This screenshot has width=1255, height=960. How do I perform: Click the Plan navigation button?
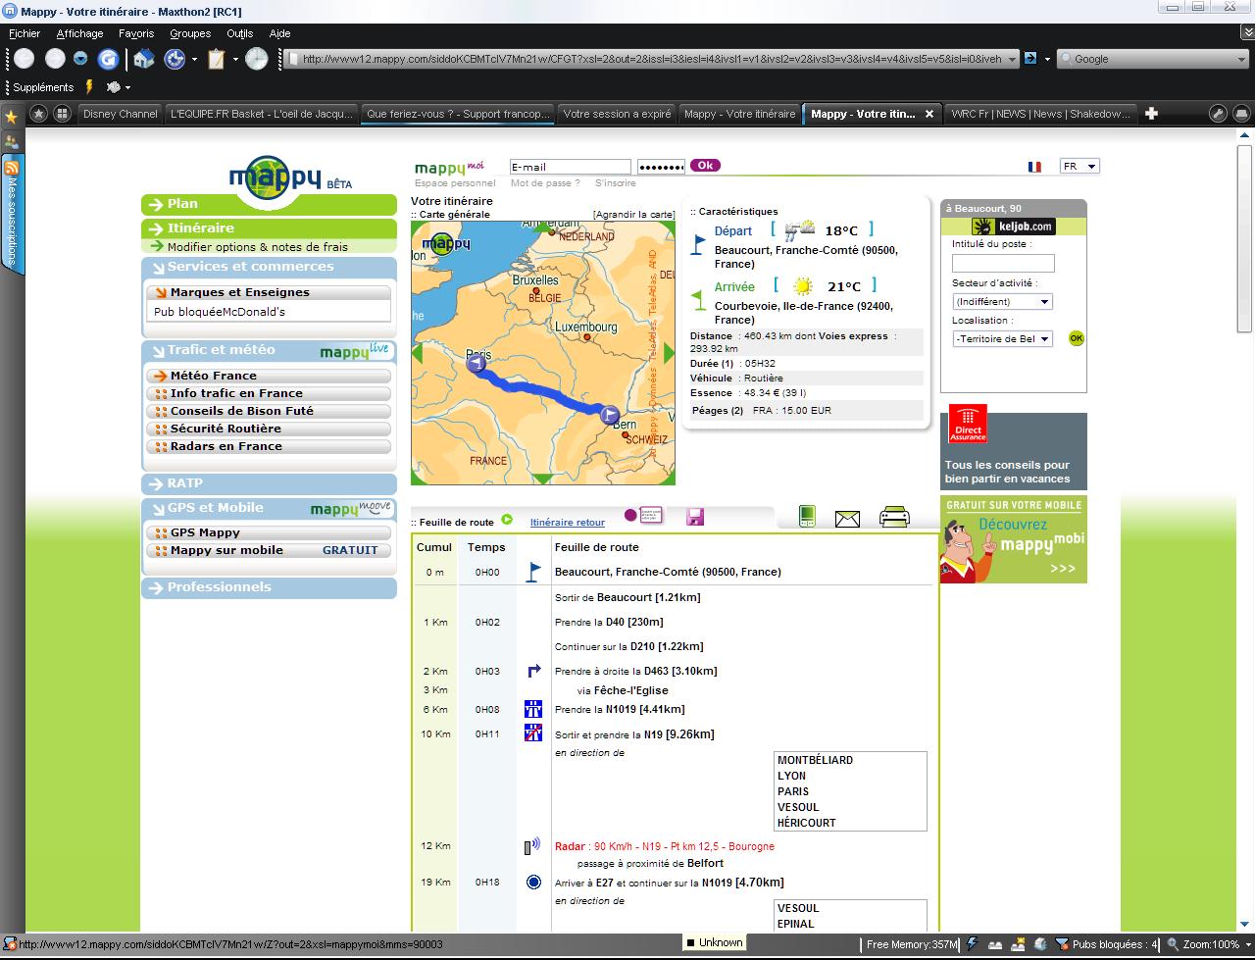click(x=269, y=204)
